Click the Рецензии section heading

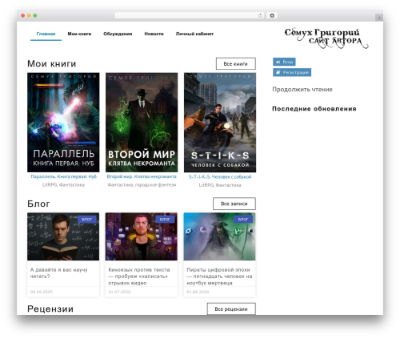click(x=50, y=309)
